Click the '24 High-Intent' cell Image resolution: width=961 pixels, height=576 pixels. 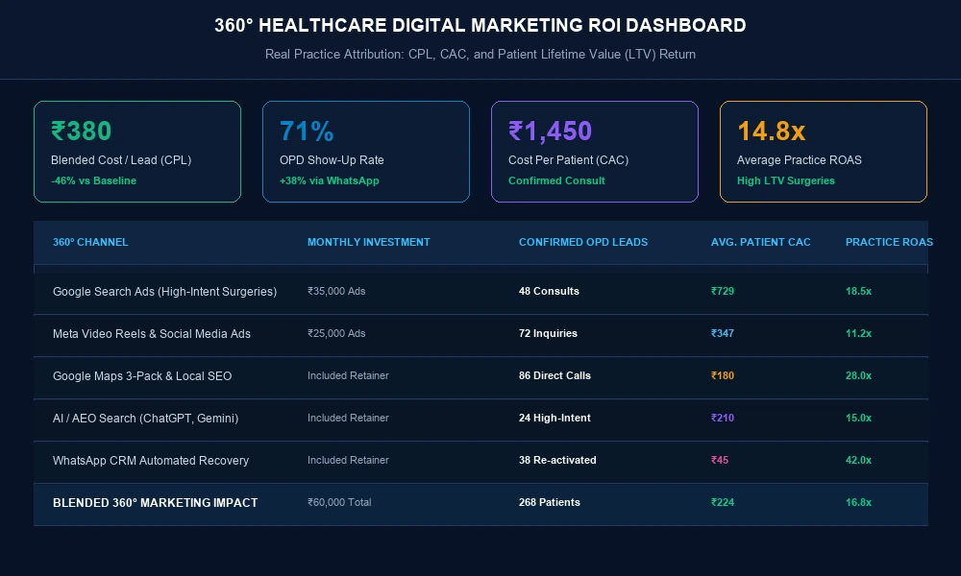click(x=554, y=418)
